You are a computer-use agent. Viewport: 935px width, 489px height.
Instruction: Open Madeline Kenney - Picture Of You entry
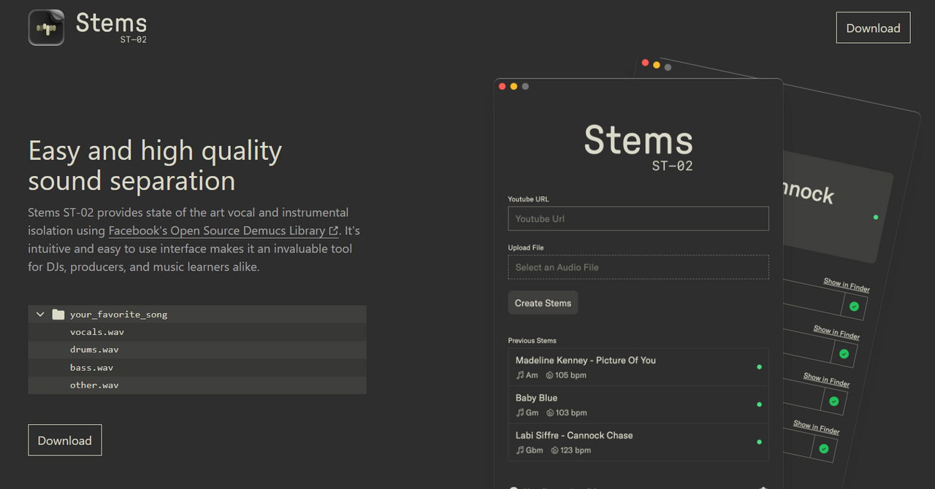coord(638,367)
